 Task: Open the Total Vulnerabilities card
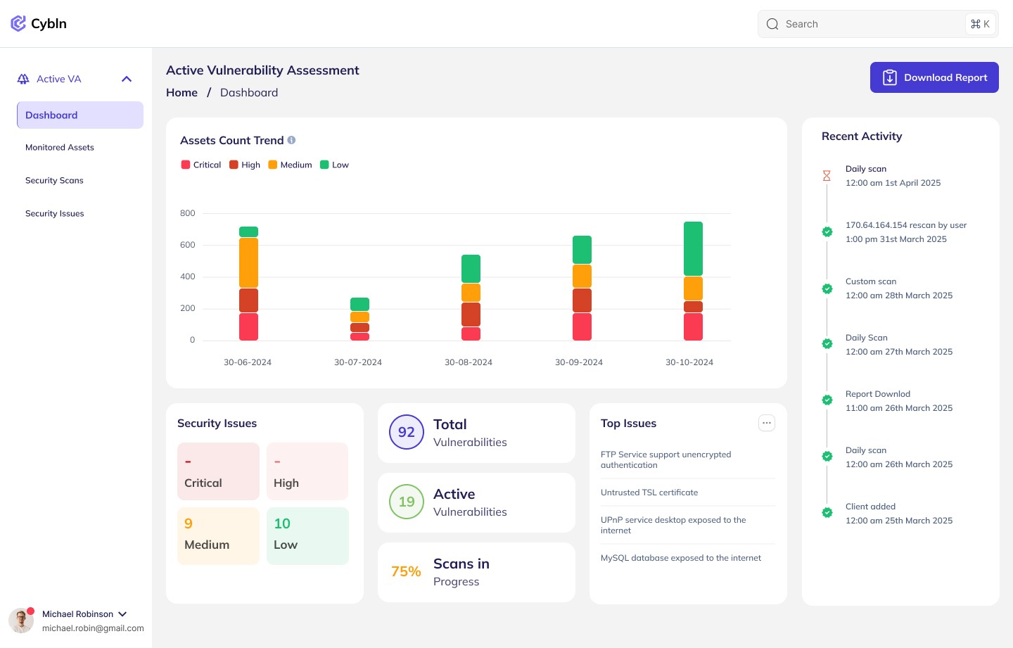[476, 433]
